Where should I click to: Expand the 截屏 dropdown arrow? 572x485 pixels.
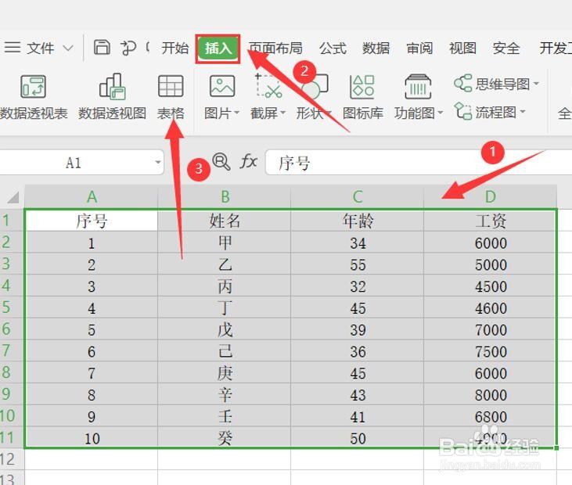(x=282, y=113)
